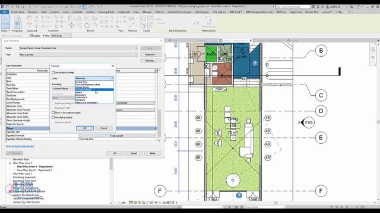Click the Total Length value button
The width and height of the screenshot is (380, 213).
(117, 135)
